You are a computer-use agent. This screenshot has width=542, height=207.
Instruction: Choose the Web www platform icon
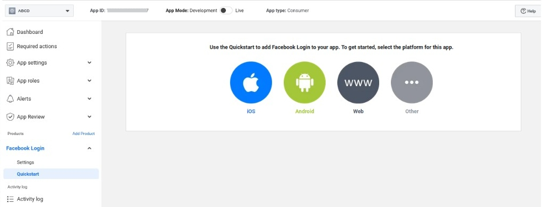[x=358, y=83]
